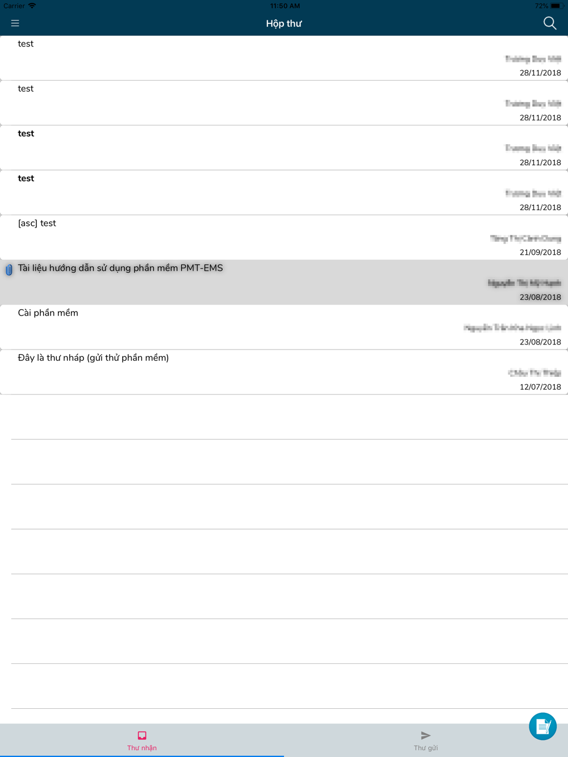Switch to the Thư nhận tab

pyautogui.click(x=142, y=740)
